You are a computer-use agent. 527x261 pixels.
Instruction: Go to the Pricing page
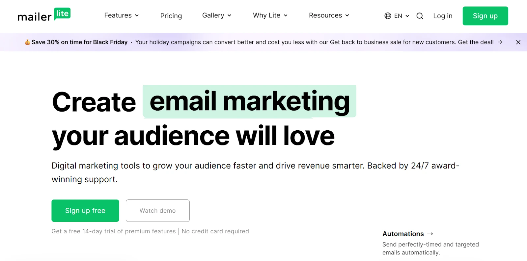171,16
